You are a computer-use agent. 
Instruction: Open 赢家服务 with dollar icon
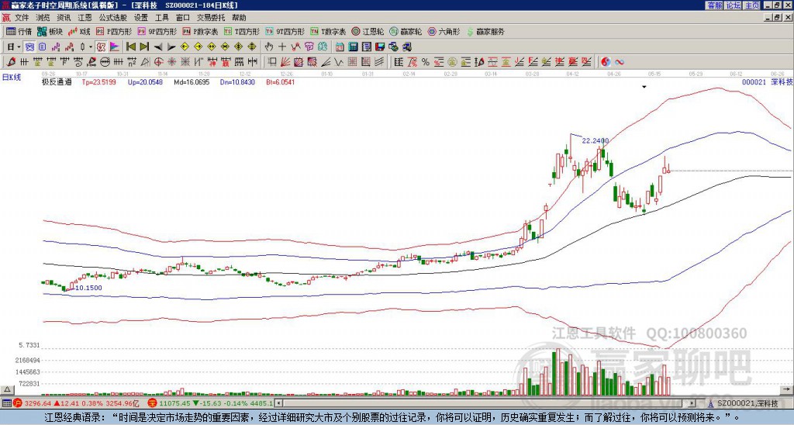point(485,31)
